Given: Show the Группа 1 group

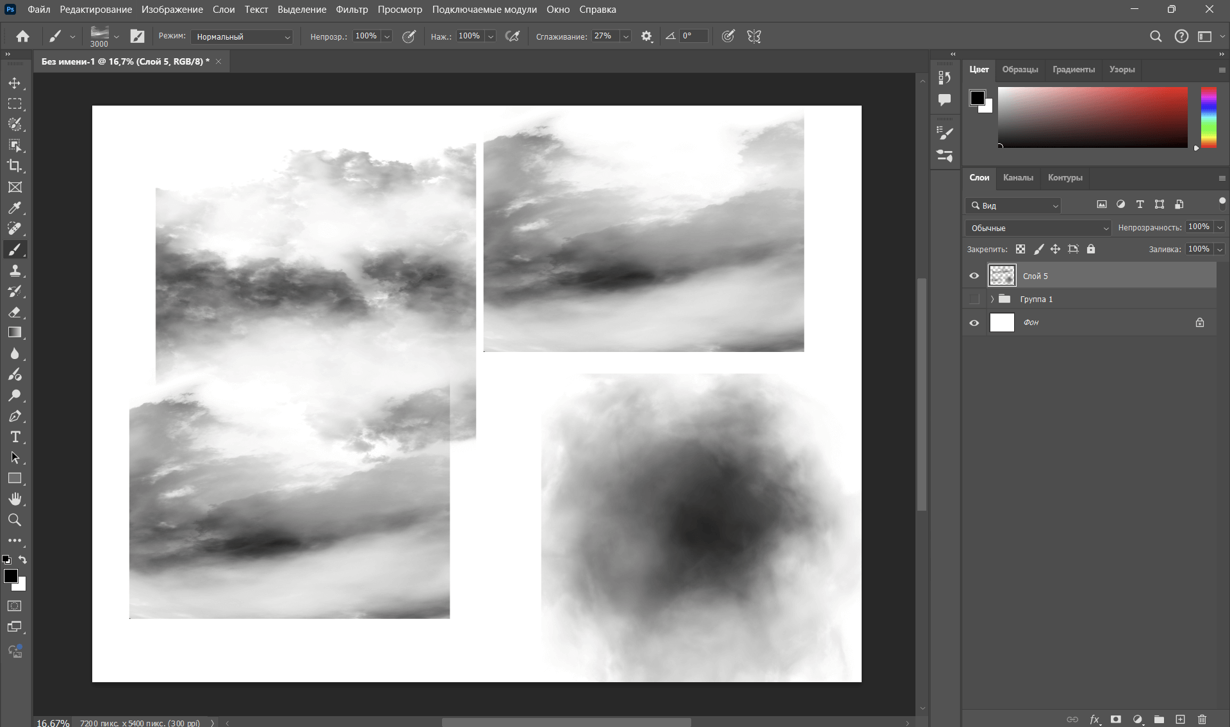Looking at the screenshot, I should click(974, 299).
